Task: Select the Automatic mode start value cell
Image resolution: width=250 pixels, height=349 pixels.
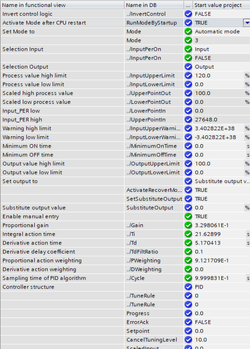Action: pos(221,32)
